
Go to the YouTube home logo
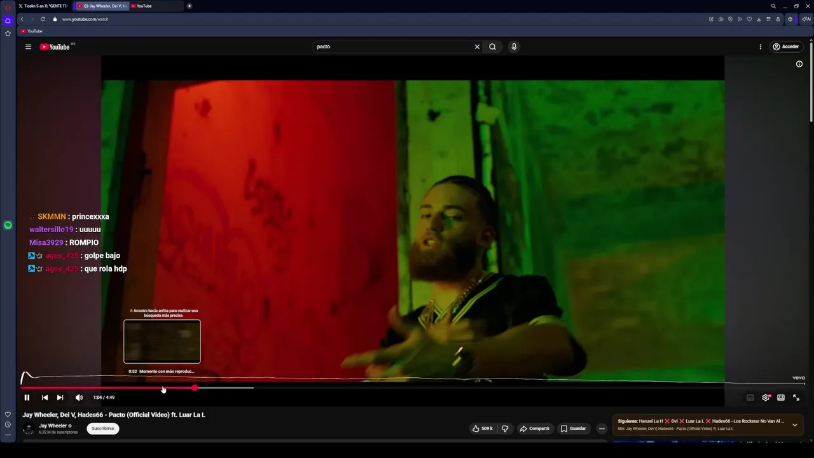[55, 46]
